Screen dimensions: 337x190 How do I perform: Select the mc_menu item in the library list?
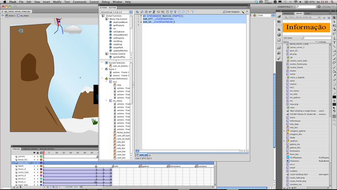point(294,91)
